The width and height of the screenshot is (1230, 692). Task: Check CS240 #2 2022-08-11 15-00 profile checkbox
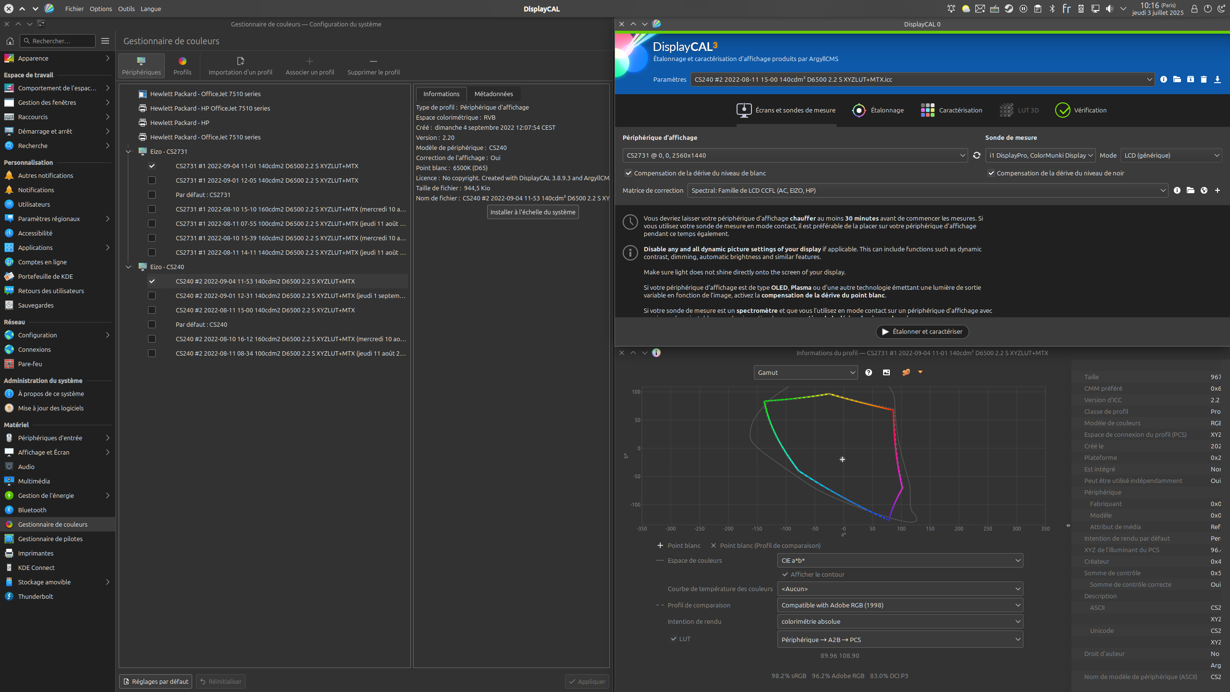152,310
